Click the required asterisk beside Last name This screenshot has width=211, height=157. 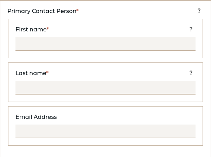47,73
